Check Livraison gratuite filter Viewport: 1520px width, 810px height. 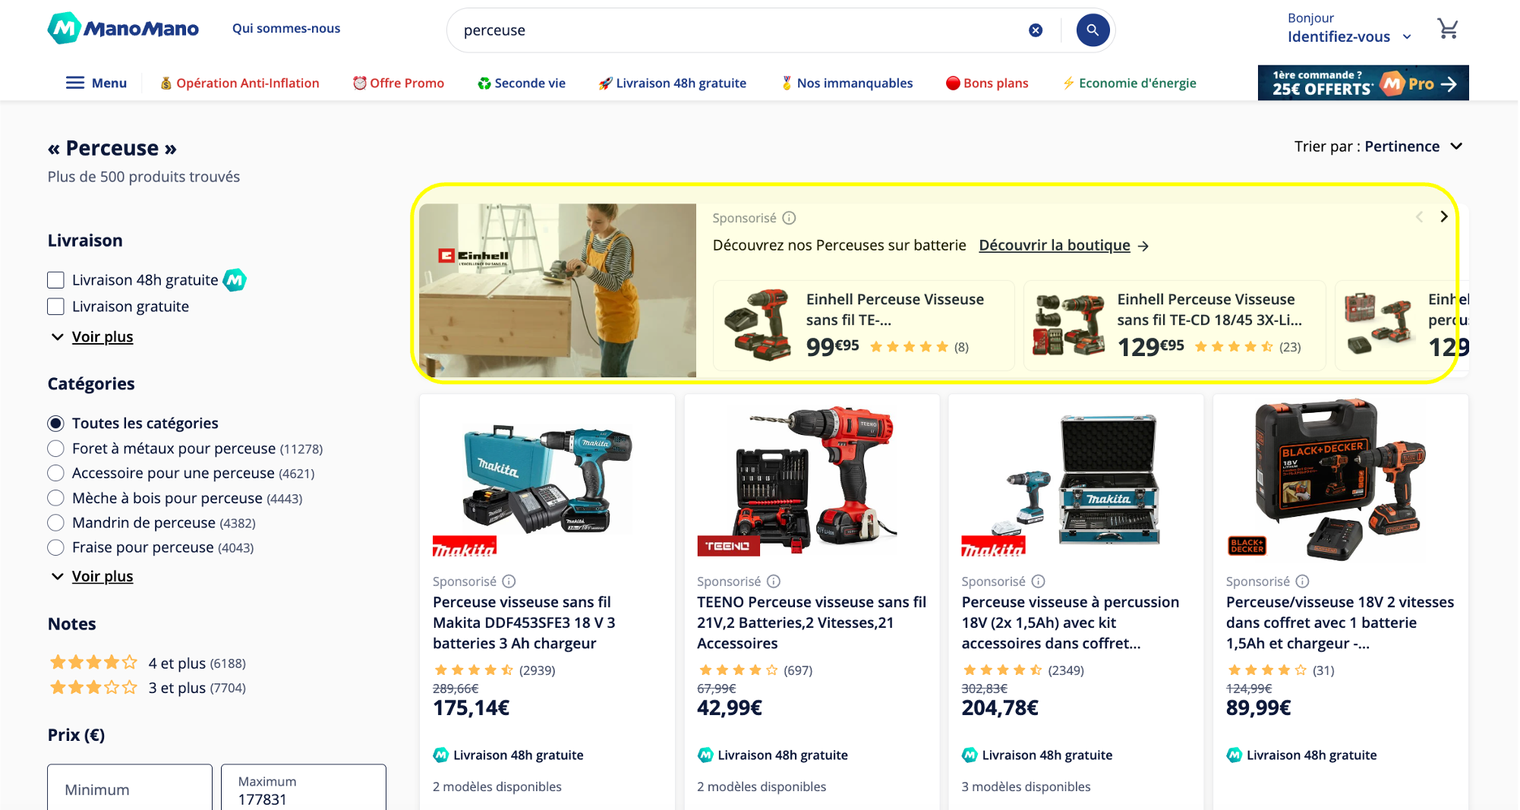(x=55, y=307)
